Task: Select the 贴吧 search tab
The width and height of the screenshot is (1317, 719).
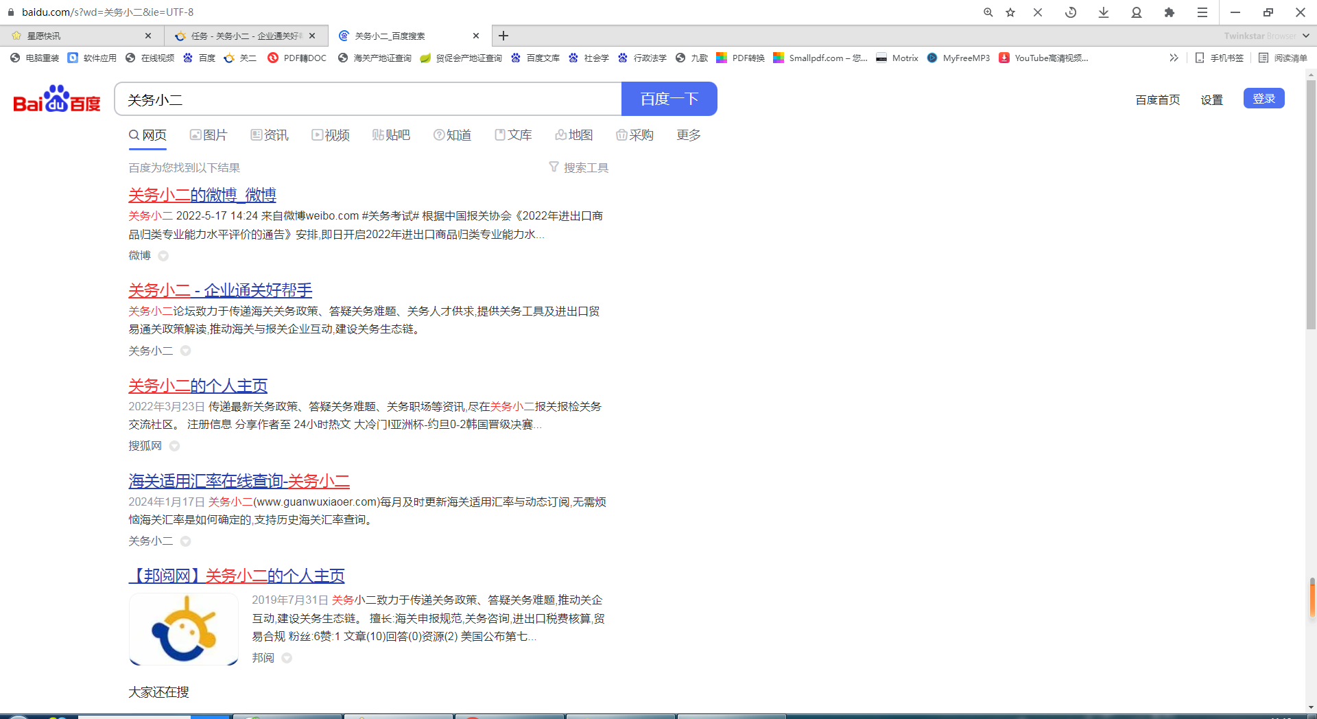Action: pos(391,135)
